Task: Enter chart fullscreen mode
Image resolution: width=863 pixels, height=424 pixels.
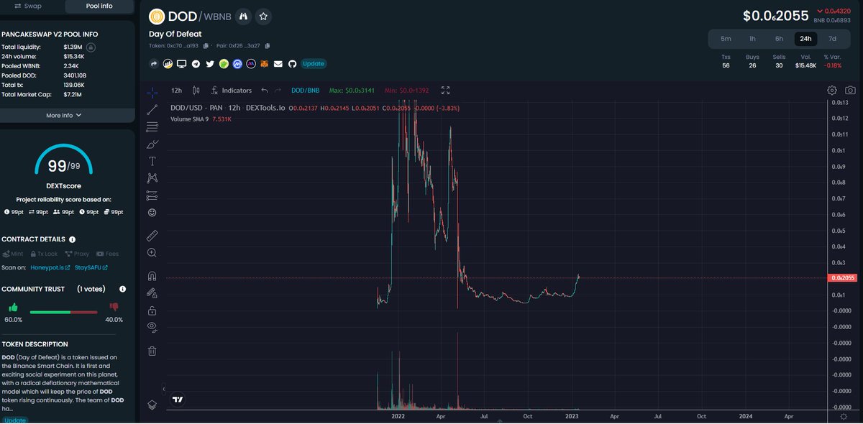Action: click(445, 91)
